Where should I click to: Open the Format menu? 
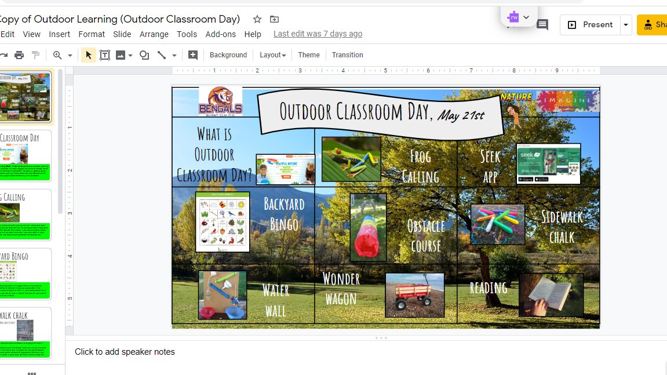point(92,34)
